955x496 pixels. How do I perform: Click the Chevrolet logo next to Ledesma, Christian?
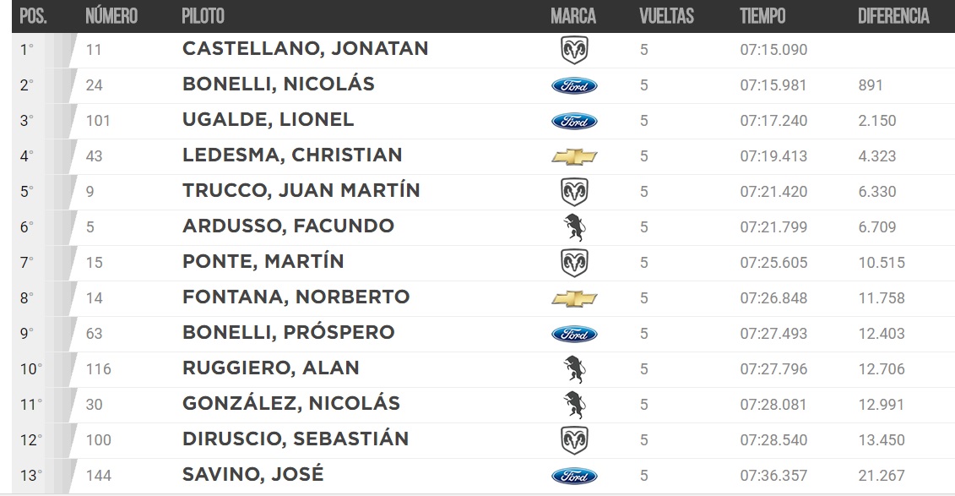tap(574, 156)
